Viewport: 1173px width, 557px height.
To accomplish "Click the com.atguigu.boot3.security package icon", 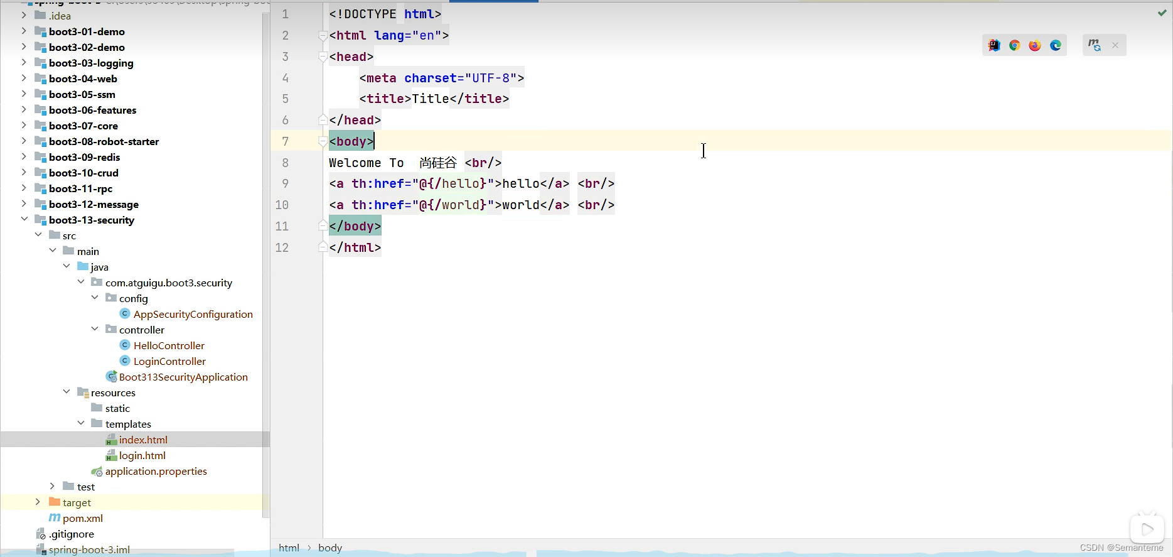I will [97, 282].
